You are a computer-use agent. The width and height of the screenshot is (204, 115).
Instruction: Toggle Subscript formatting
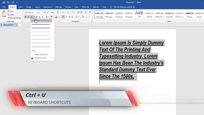click(x=40, y=17)
